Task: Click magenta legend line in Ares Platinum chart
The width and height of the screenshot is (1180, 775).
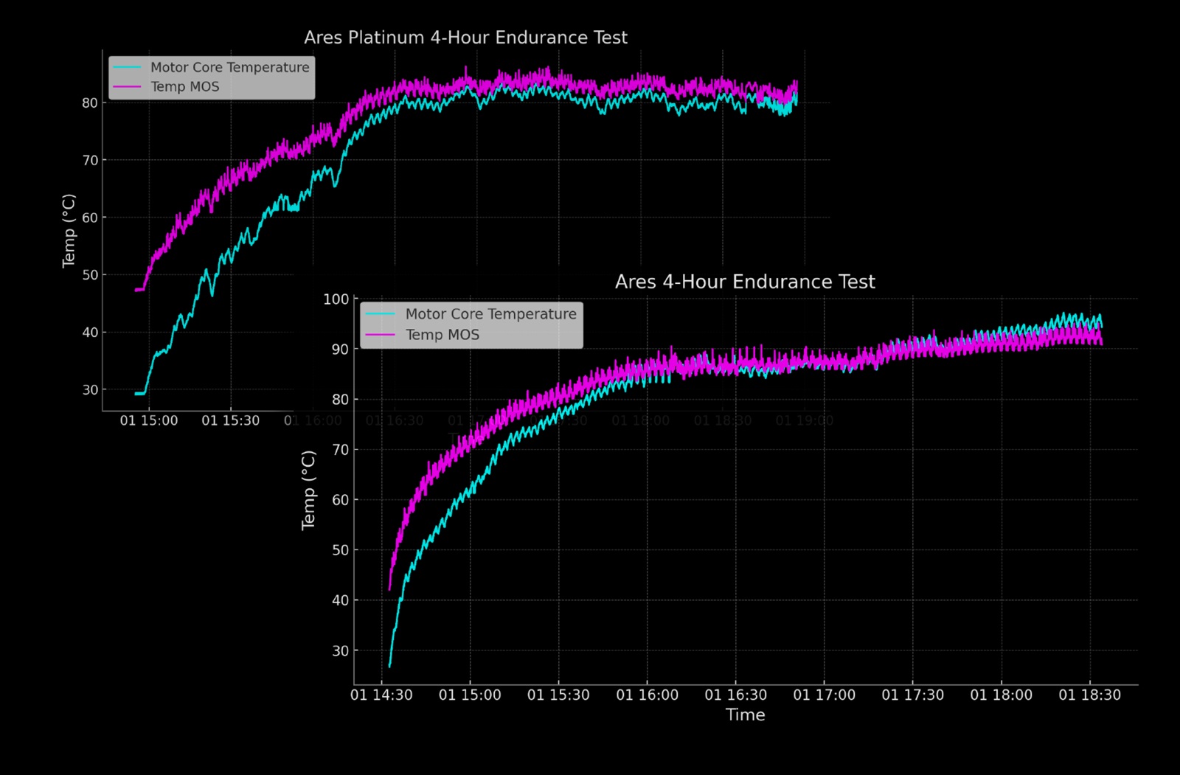Action: pyautogui.click(x=127, y=87)
